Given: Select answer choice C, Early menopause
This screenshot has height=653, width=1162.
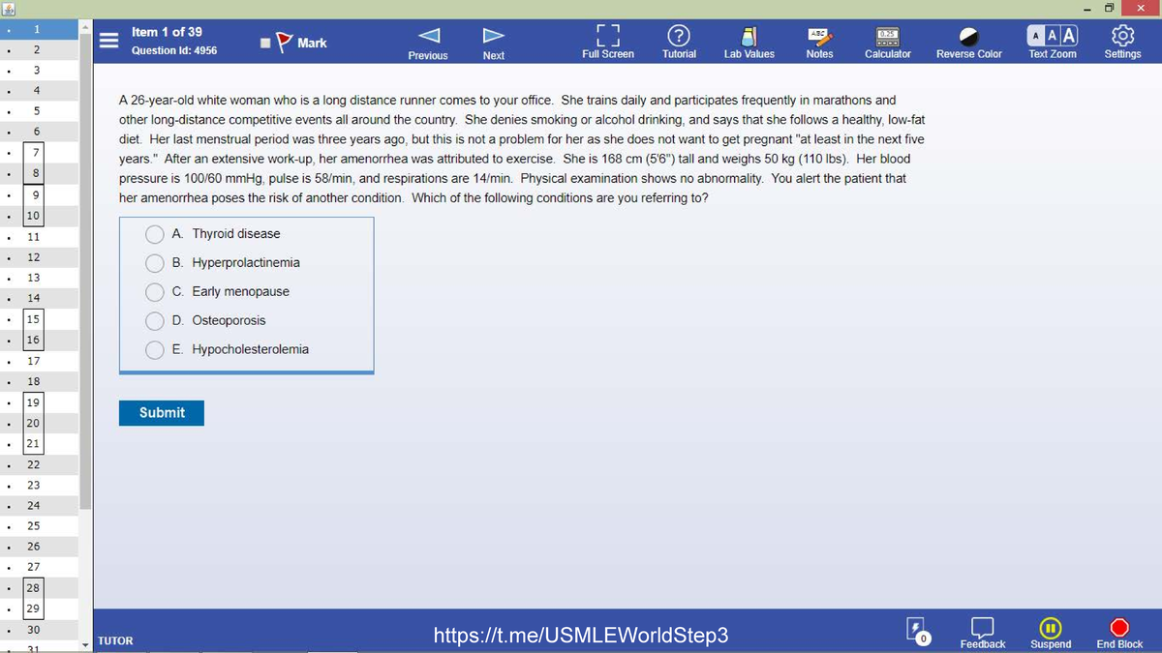Looking at the screenshot, I should (x=154, y=291).
